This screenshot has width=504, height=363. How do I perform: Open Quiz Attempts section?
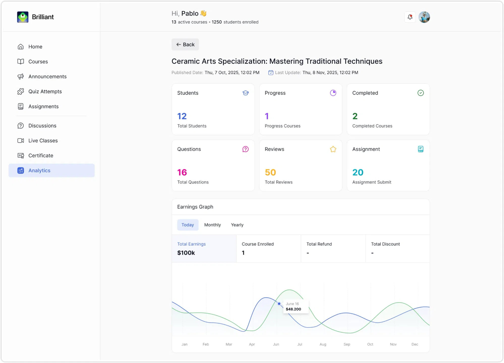click(51, 92)
